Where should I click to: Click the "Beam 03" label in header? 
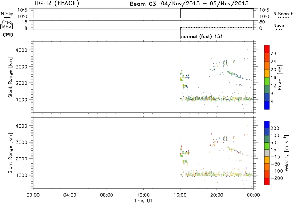[x=143, y=4]
